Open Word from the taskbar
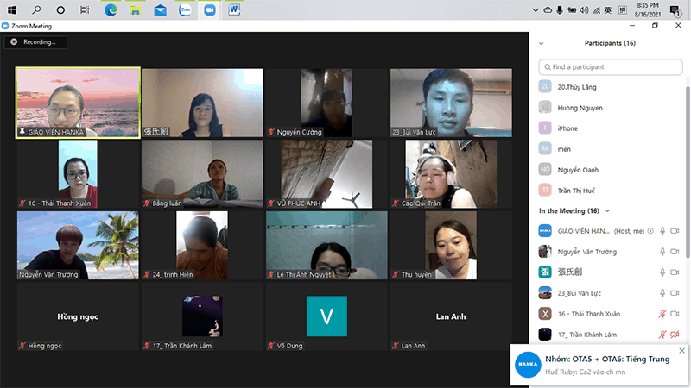The width and height of the screenshot is (691, 388). coord(234,10)
